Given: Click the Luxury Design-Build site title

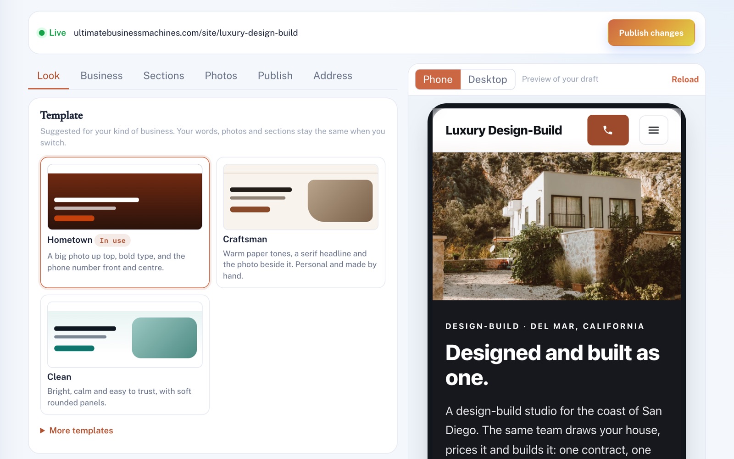Looking at the screenshot, I should pos(504,130).
